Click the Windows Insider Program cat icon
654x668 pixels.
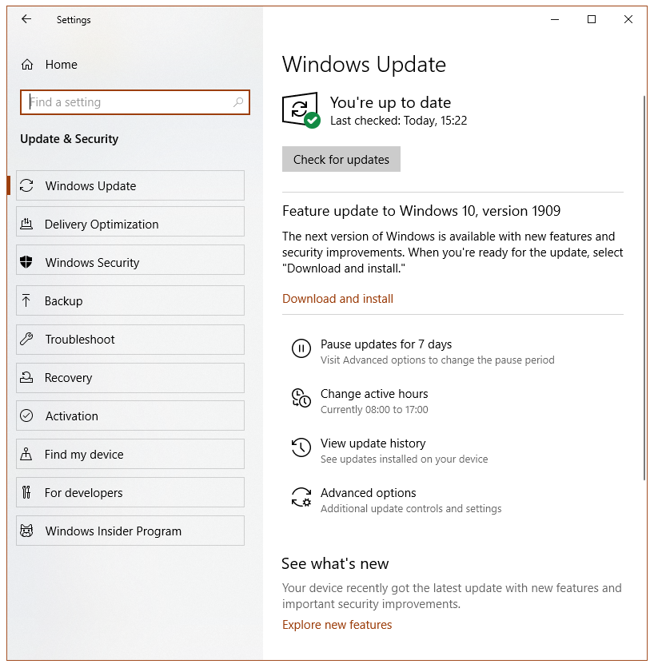pos(26,531)
